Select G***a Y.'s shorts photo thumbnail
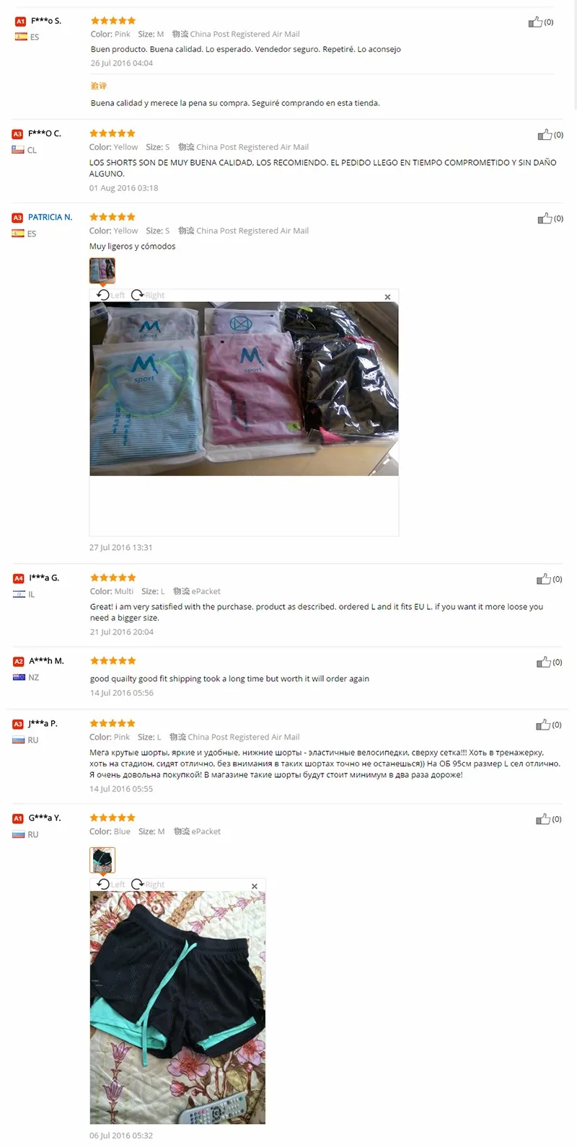 coord(102,859)
